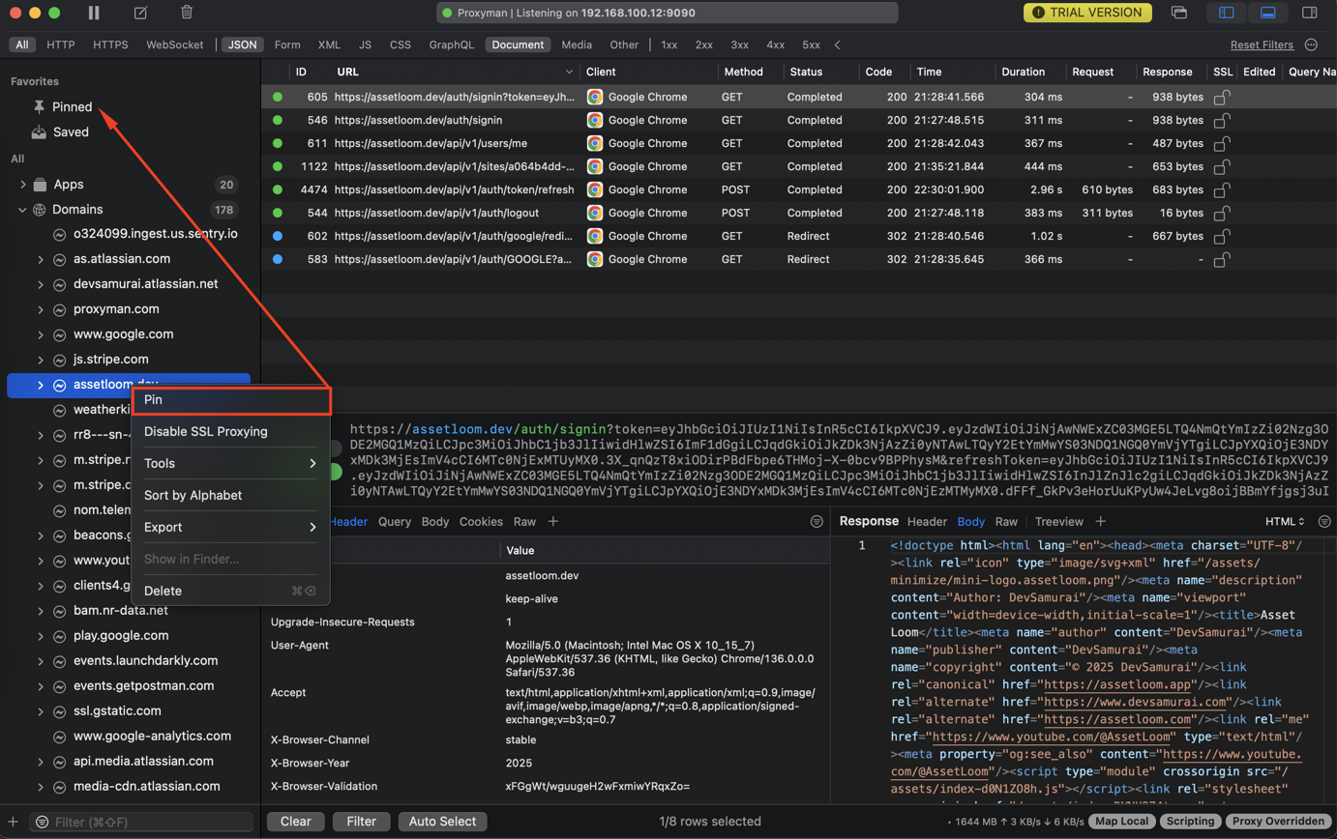
Task: Expand the devsamurai.atlassian.net domain
Action: (41, 284)
